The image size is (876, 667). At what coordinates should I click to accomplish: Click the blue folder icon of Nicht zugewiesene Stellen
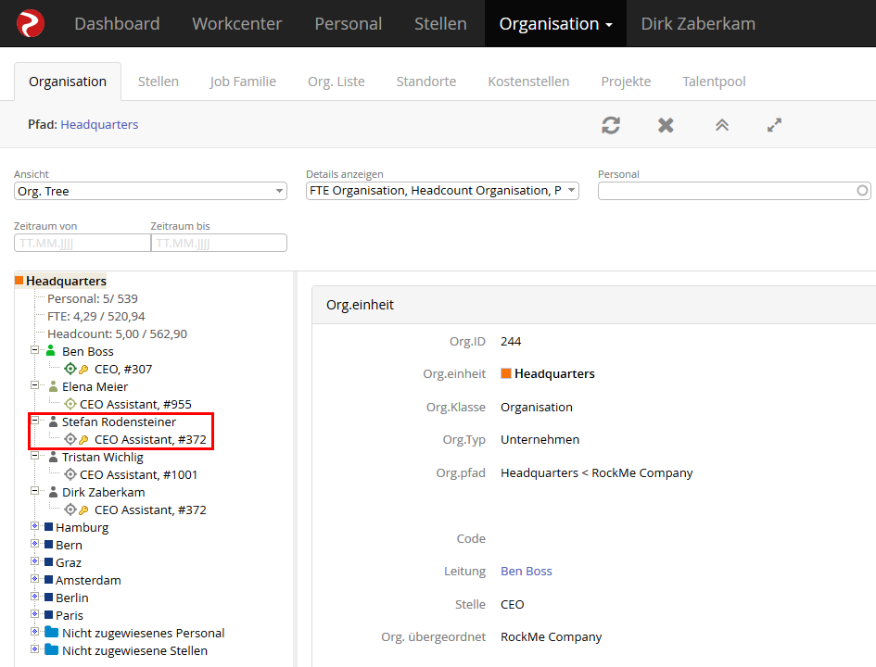coord(51,649)
